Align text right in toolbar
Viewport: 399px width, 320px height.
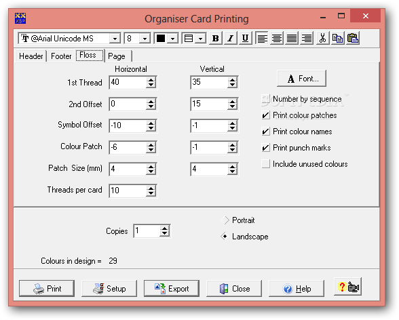(307, 39)
